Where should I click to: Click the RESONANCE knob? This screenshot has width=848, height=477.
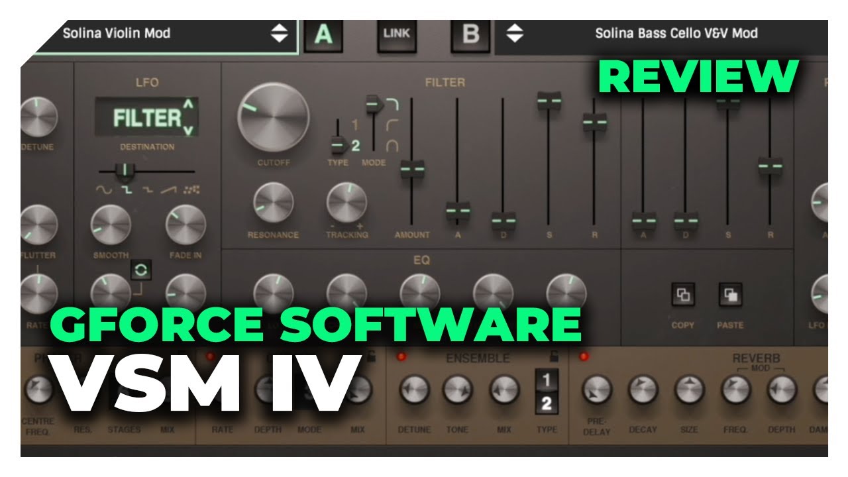(x=274, y=203)
